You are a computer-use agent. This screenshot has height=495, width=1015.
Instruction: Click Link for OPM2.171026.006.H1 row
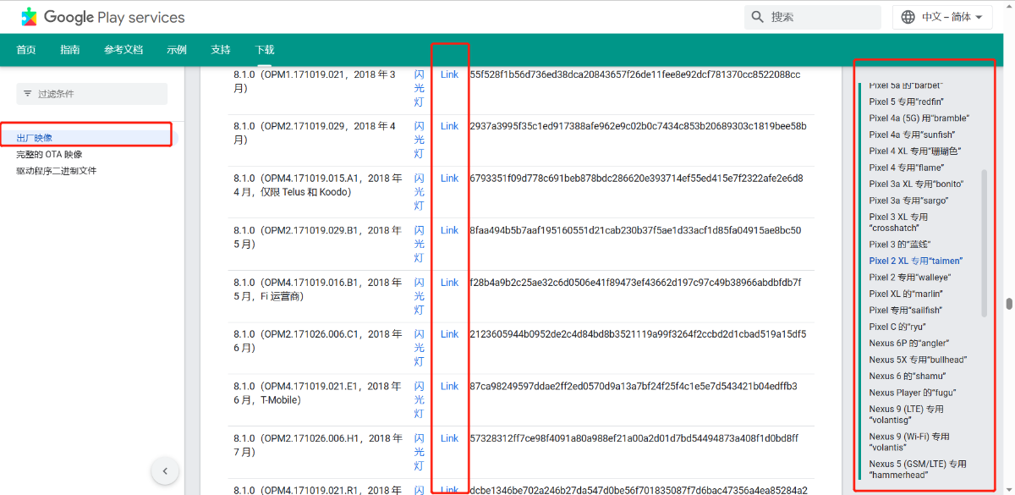tap(449, 438)
